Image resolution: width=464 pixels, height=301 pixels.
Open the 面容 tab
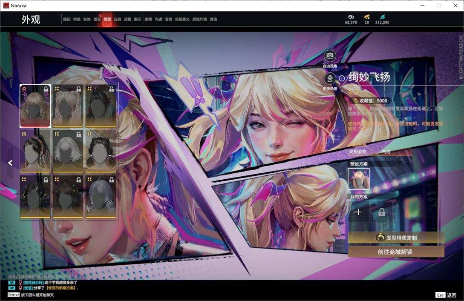[x=97, y=19]
